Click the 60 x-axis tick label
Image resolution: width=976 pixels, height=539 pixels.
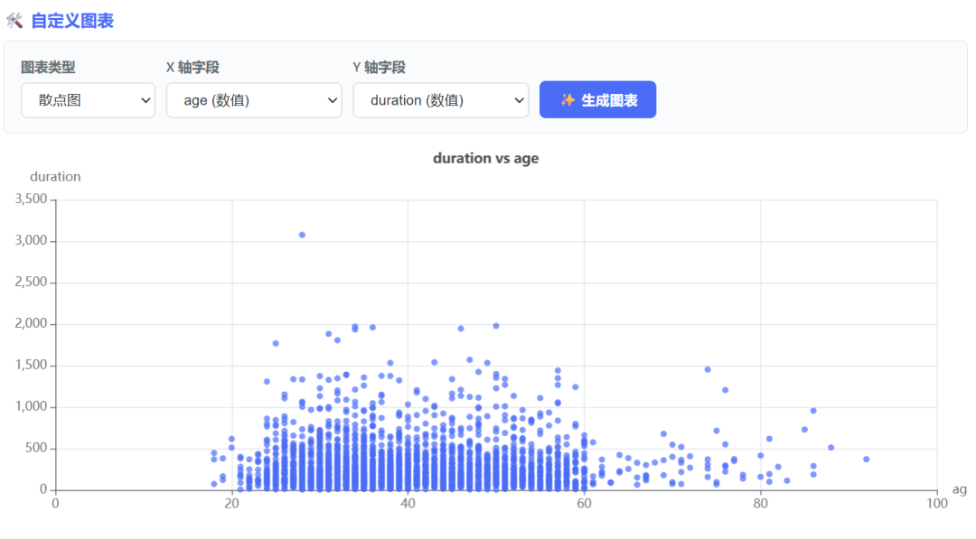584,504
